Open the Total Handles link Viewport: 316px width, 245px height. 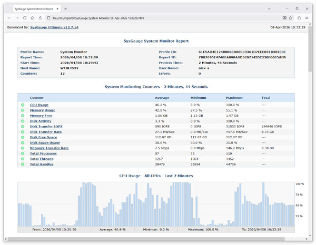(x=42, y=165)
